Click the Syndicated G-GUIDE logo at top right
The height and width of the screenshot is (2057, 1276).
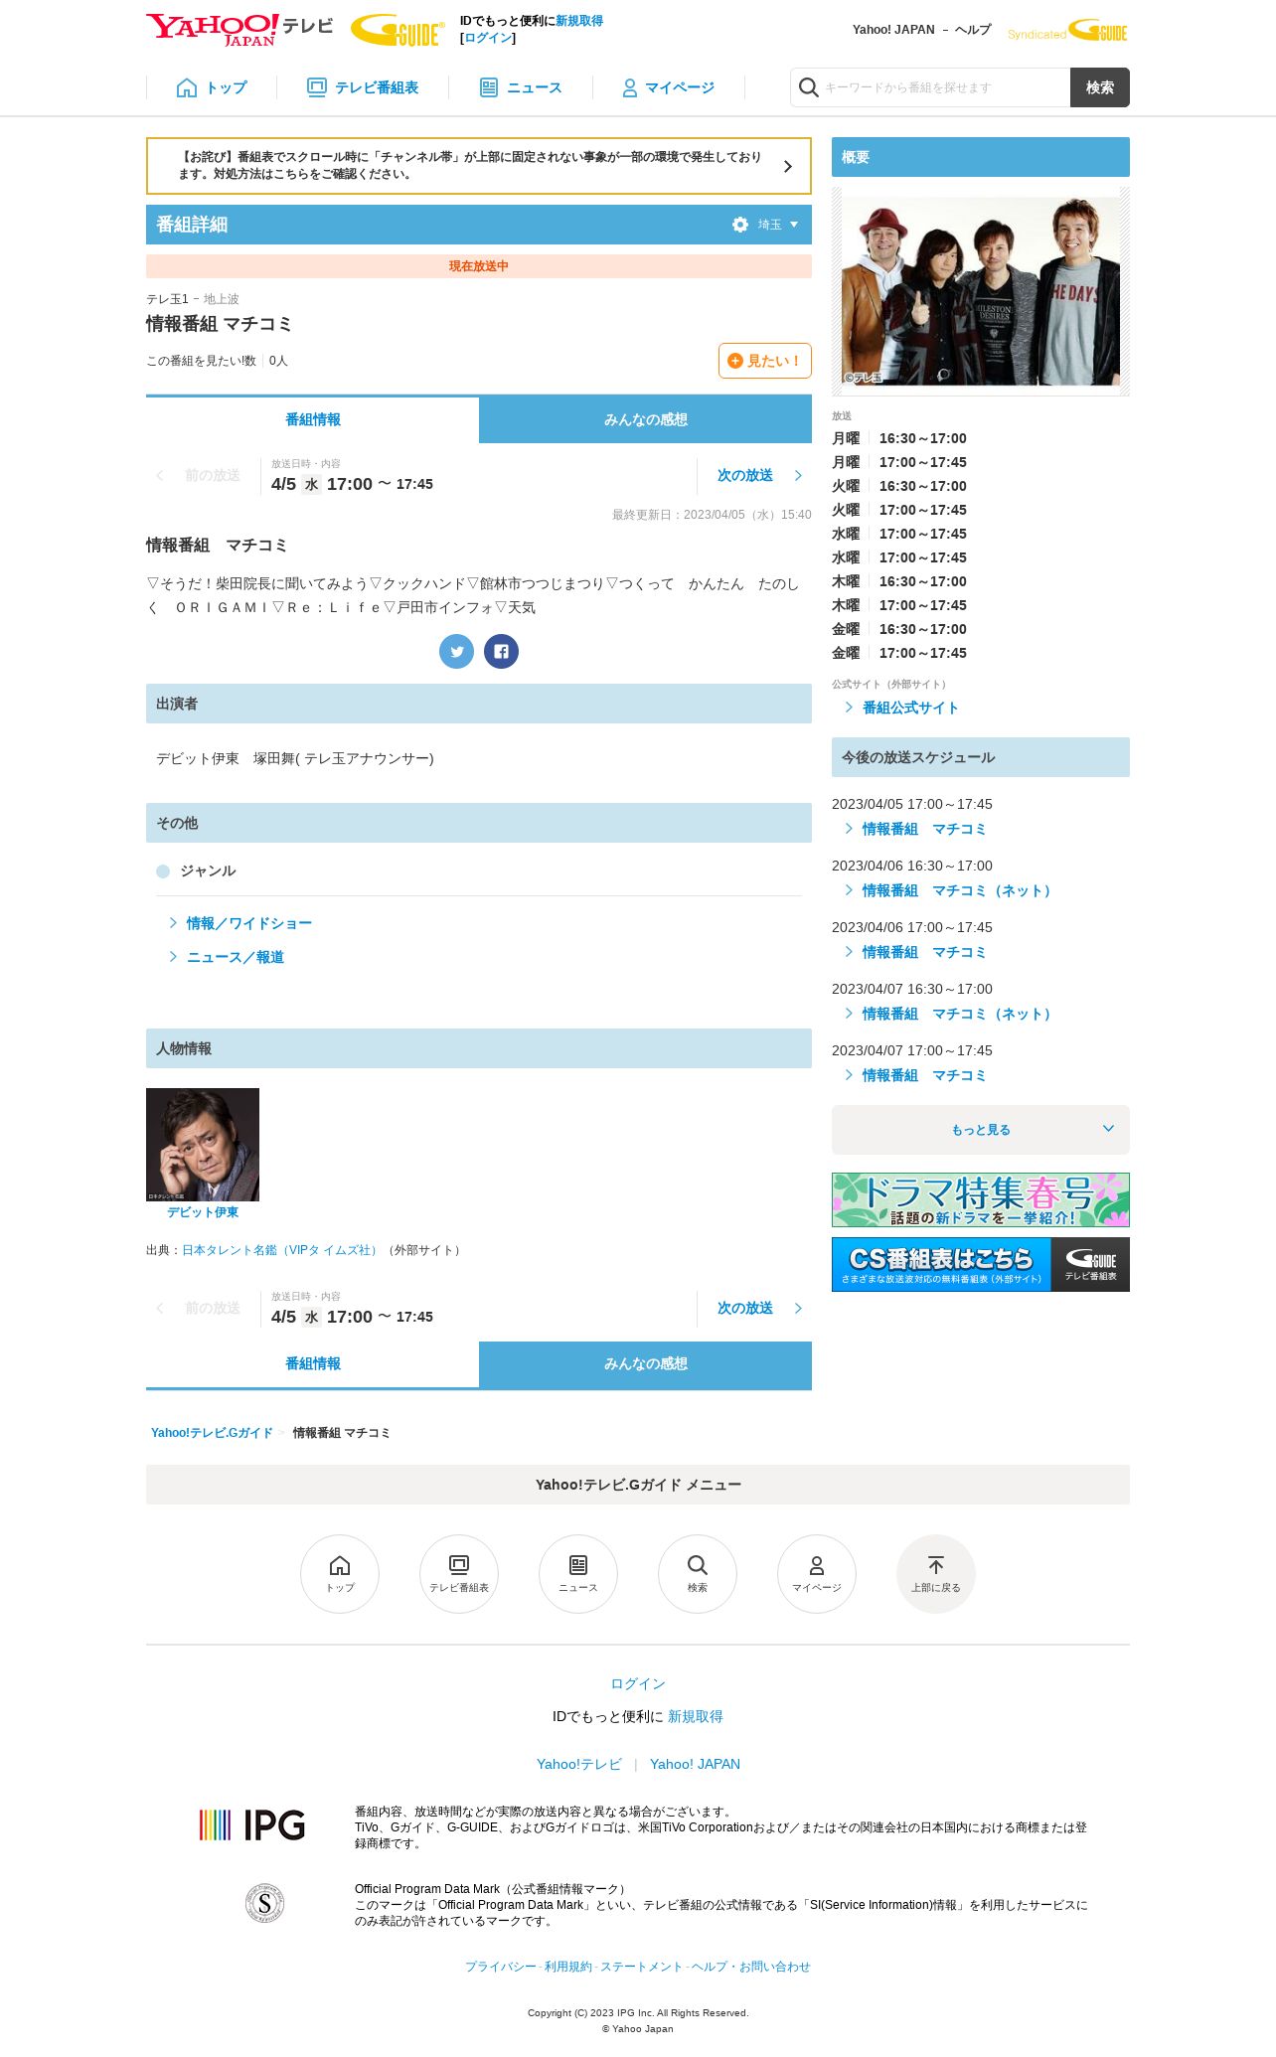tap(1067, 31)
